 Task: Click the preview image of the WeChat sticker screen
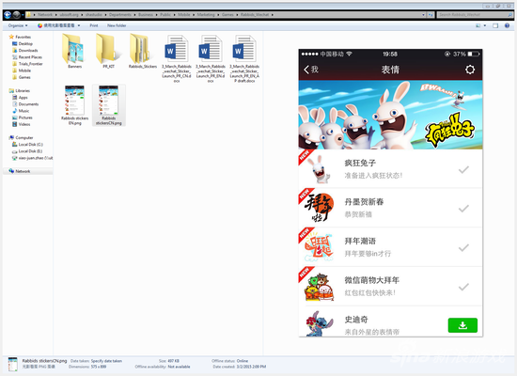(x=390, y=193)
